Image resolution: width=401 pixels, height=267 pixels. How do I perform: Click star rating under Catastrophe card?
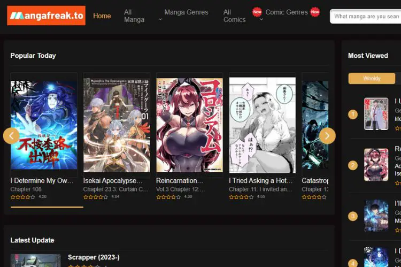pos(314,197)
